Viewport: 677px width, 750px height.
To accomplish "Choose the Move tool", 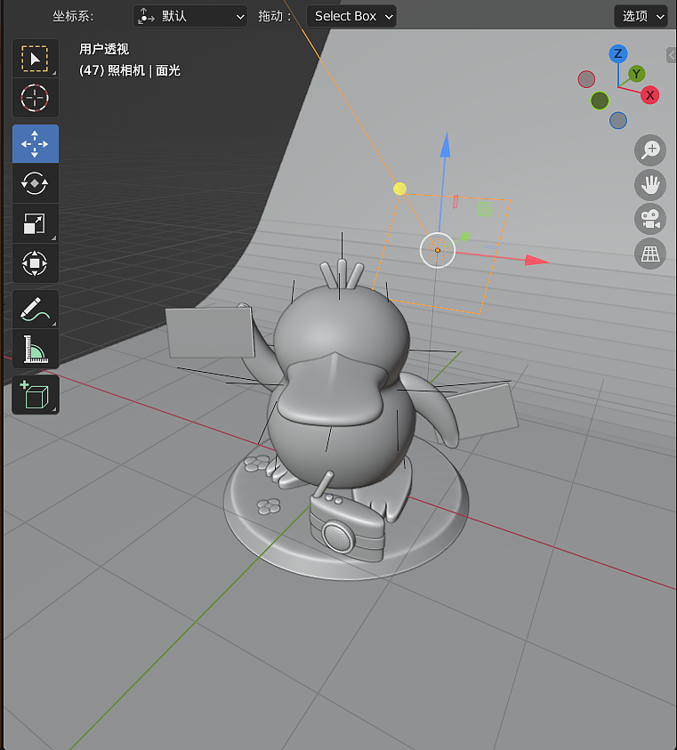I will [x=35, y=144].
